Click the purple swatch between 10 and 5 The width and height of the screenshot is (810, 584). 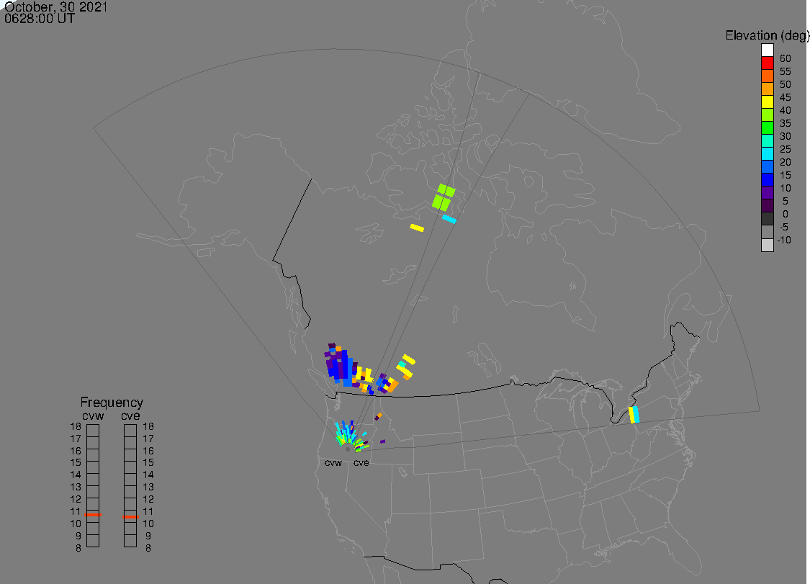(767, 192)
